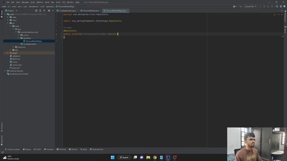Hide the Project tool window
287x161 pixels.
coord(53,11)
